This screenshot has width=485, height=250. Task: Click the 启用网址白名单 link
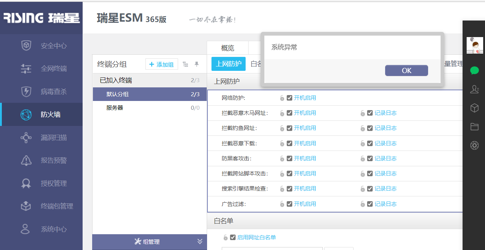[x=257, y=238]
